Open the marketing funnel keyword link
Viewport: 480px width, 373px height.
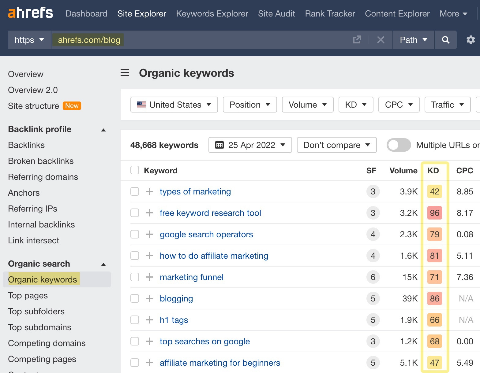(x=192, y=277)
